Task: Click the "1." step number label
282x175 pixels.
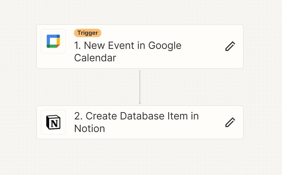Action: coord(78,45)
